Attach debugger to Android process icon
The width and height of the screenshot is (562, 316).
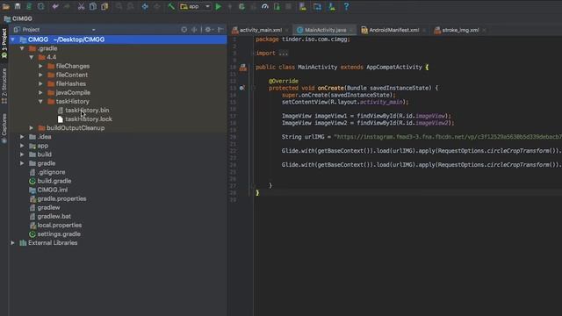coord(277,6)
